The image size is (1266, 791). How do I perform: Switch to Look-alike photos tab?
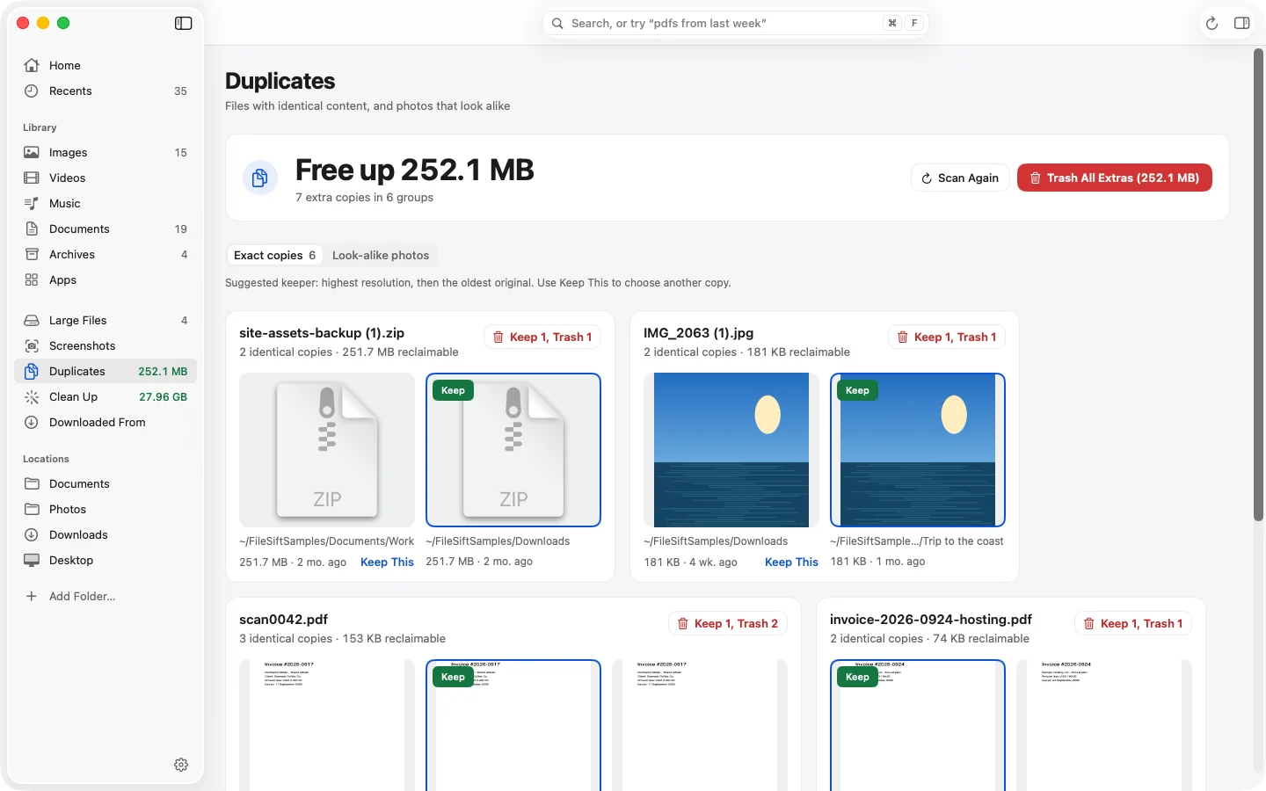pyautogui.click(x=381, y=255)
